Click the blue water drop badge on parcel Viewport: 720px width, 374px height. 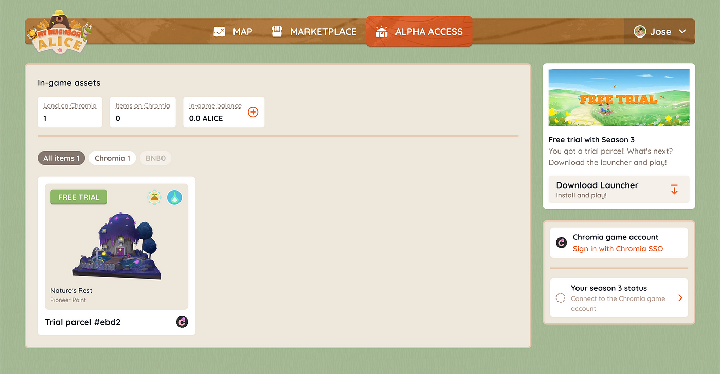[174, 197]
